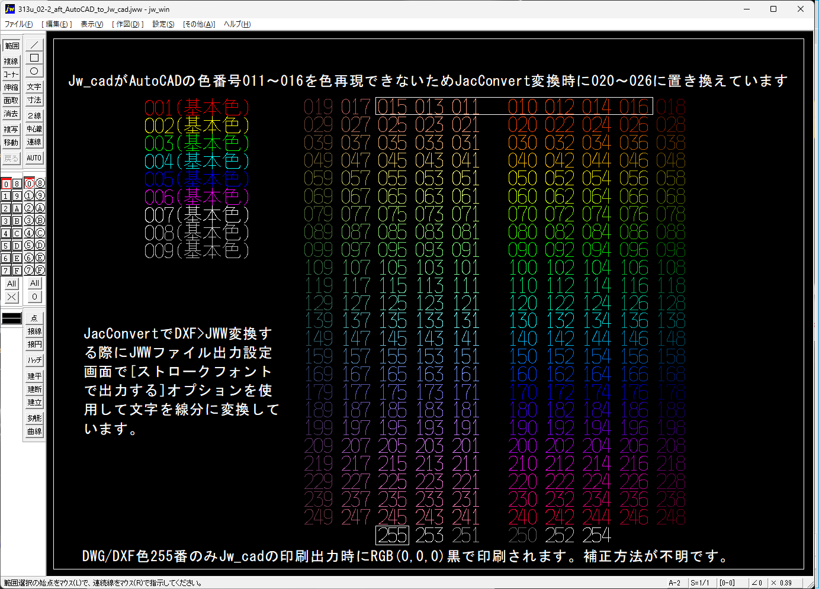Activate the 寸法 dimension tool

pos(34,100)
